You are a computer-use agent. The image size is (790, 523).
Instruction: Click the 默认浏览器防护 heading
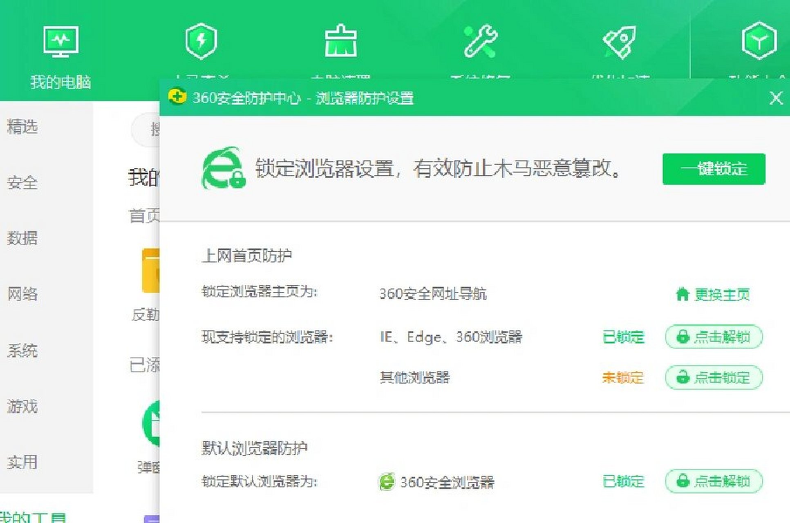click(255, 448)
